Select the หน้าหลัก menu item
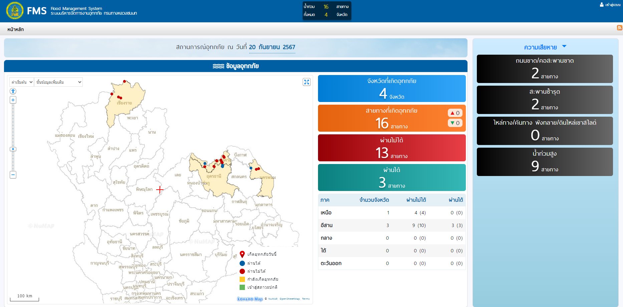 16,29
